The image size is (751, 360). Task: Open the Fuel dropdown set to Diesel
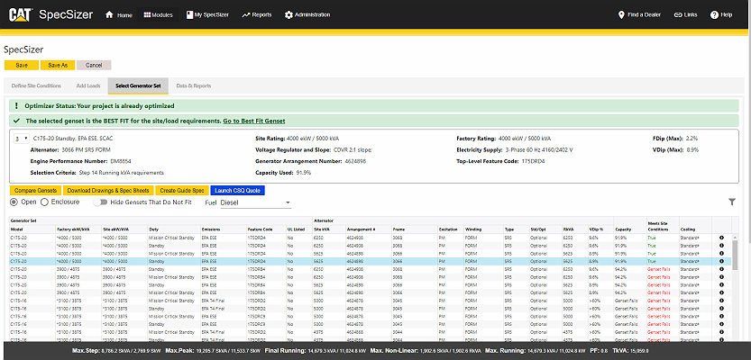pyautogui.click(x=256, y=202)
